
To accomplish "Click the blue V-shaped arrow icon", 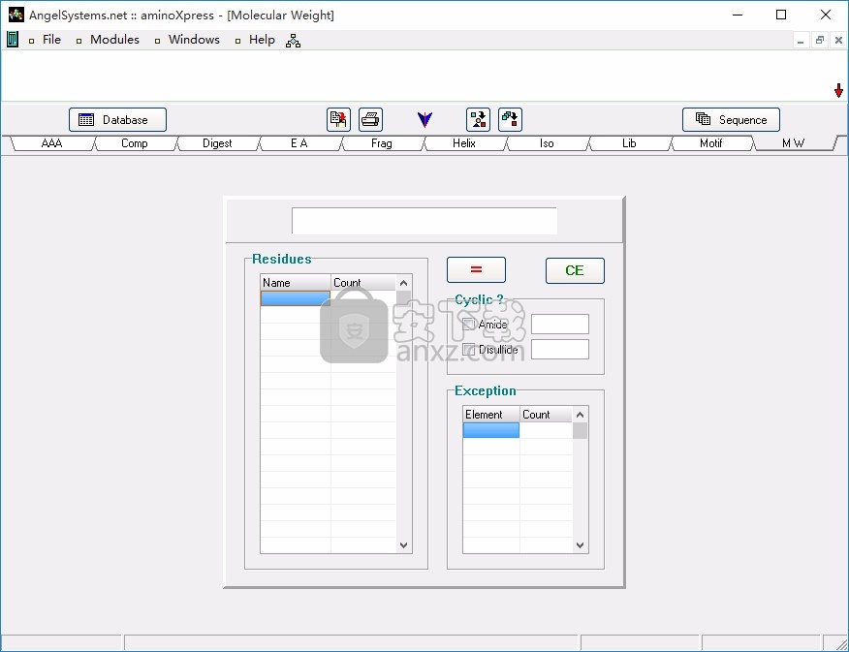I will point(425,119).
